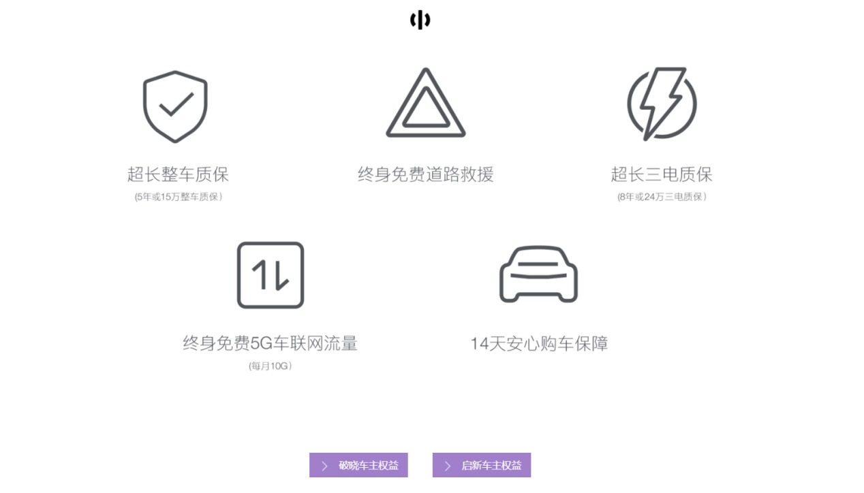Click the 终身免费道路救援 heading

(426, 174)
